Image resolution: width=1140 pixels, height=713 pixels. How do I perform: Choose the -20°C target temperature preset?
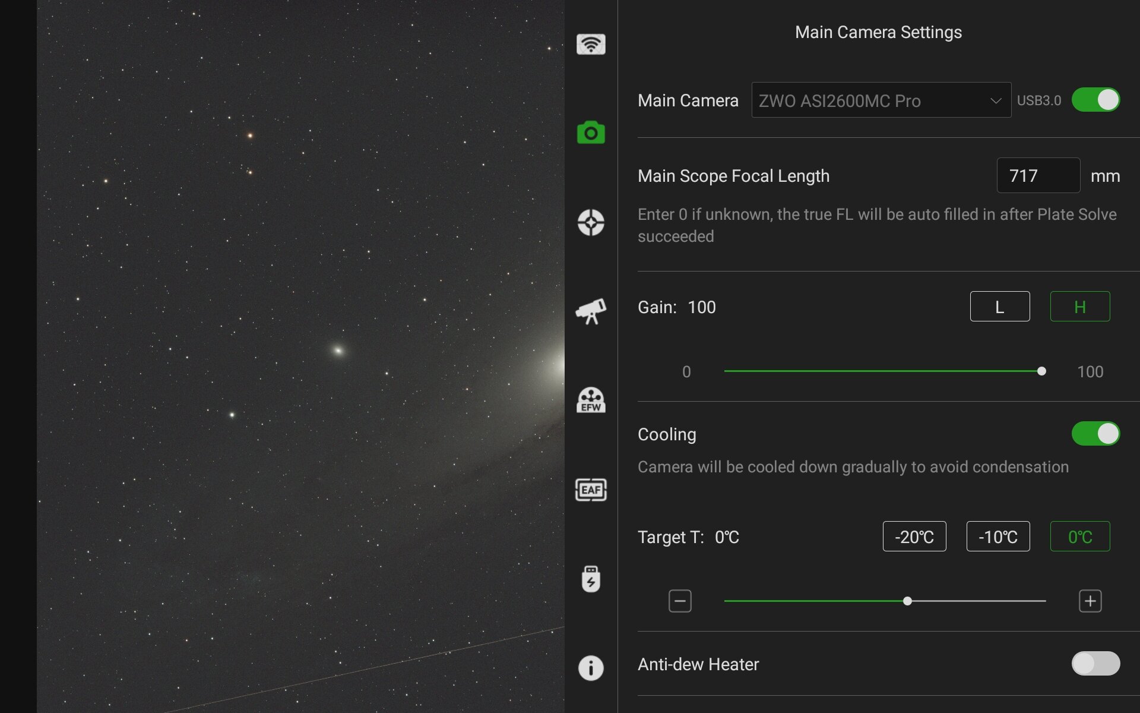pos(914,537)
